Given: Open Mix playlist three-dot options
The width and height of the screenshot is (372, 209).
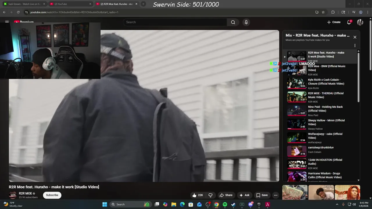Looking at the screenshot, I should [355, 46].
